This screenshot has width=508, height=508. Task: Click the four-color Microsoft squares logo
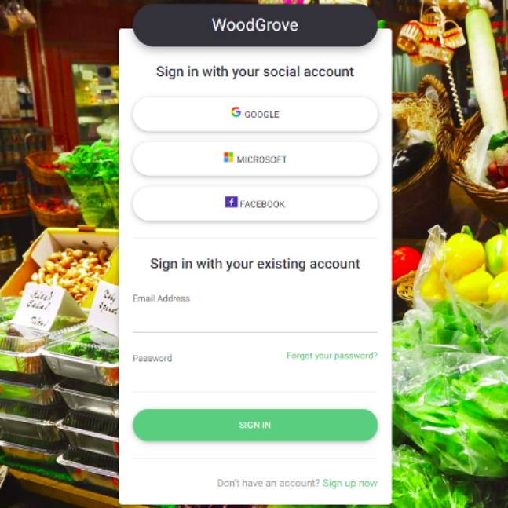[228, 157]
